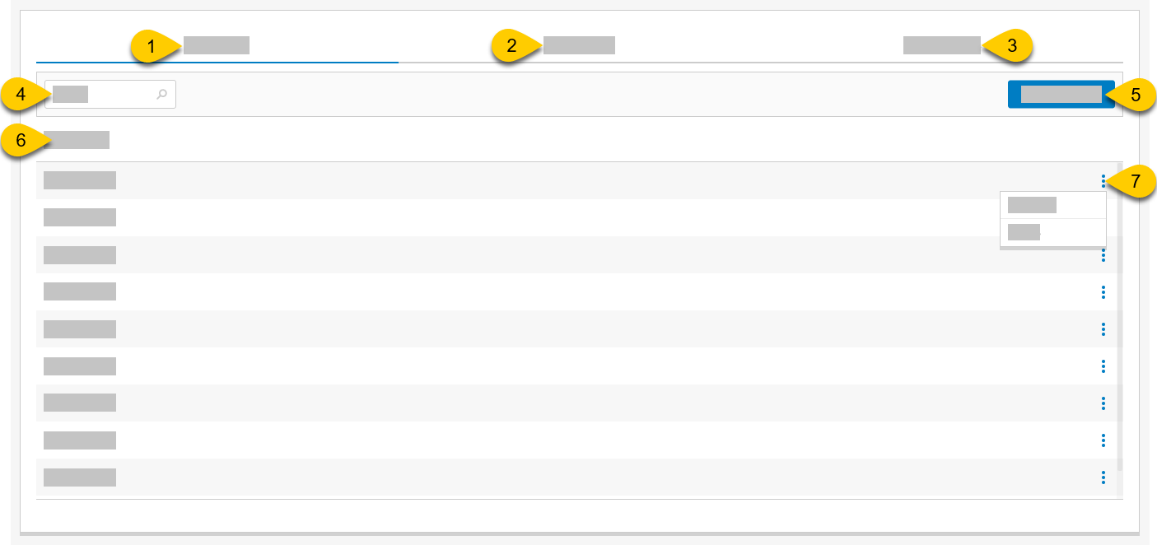Open the kebab menu on the sixth row

[x=1103, y=366]
